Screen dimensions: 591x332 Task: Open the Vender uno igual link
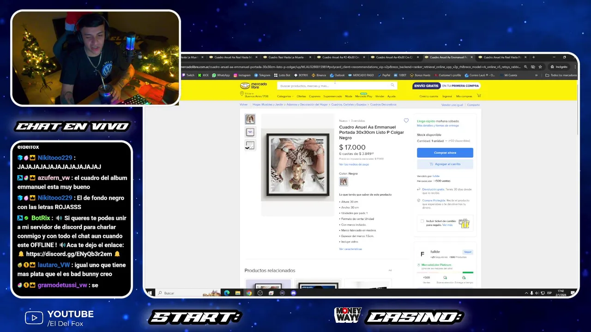(x=452, y=105)
